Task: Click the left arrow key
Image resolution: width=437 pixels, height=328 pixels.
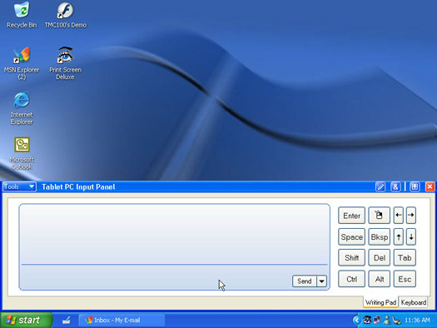Action: 399,215
